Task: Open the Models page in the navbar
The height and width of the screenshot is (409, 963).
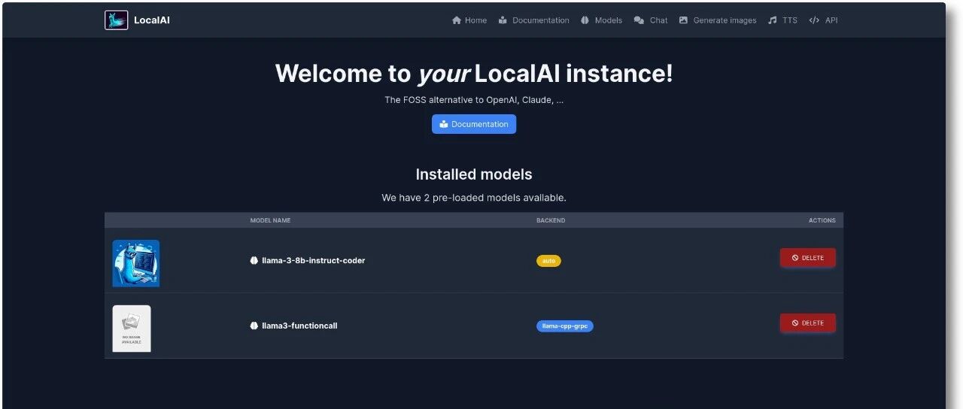Action: pyautogui.click(x=601, y=20)
